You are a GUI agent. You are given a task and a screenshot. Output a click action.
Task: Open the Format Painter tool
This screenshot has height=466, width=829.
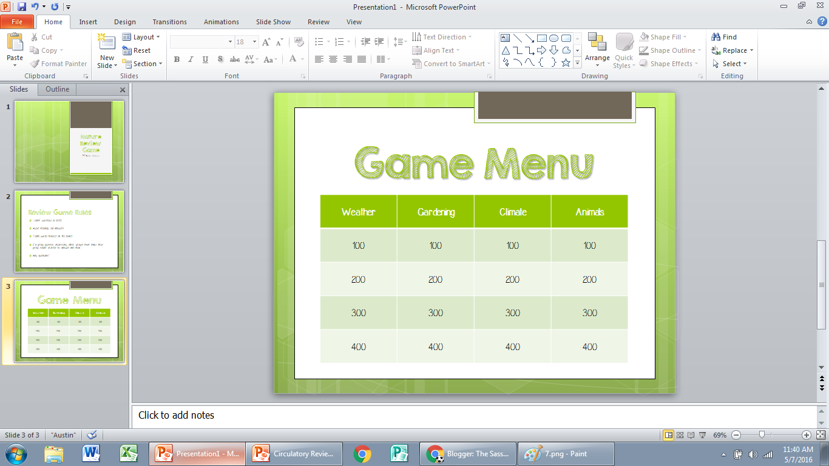pos(58,63)
